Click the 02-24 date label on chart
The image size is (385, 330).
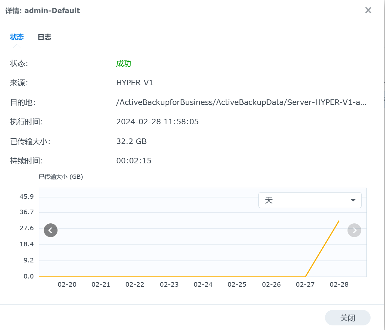[203, 285]
